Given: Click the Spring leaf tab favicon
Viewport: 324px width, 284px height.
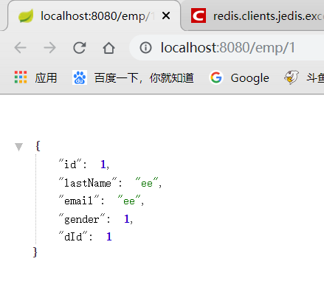Looking at the screenshot, I should click(x=26, y=16).
